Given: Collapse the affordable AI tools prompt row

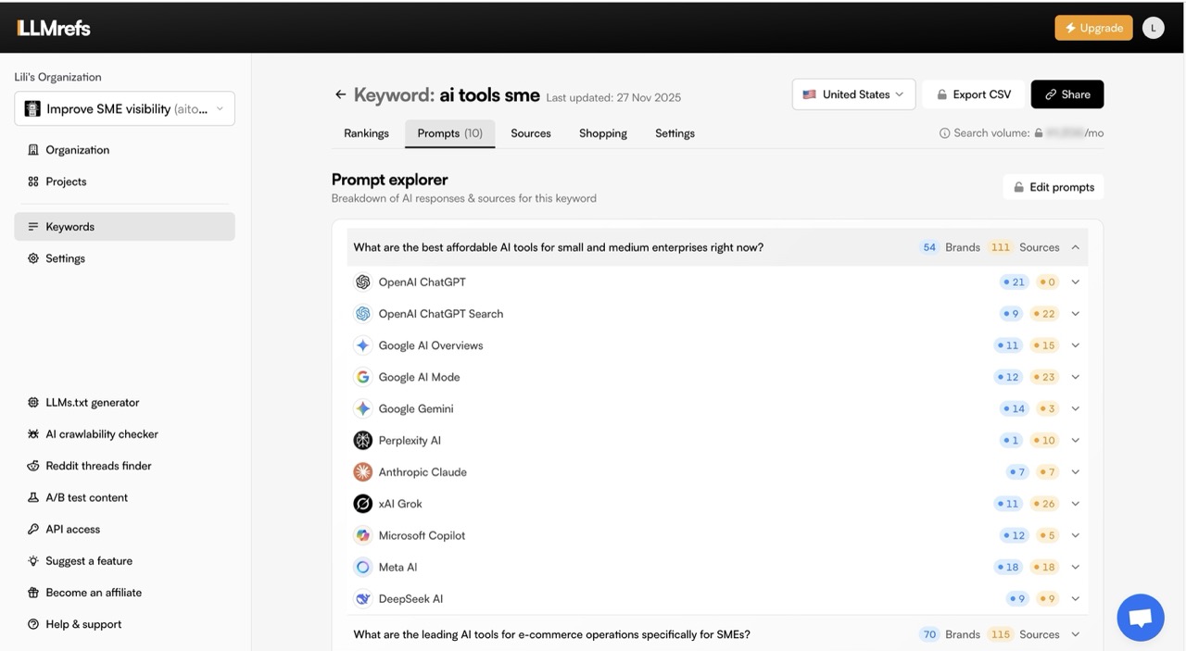Looking at the screenshot, I should pos(1075,246).
